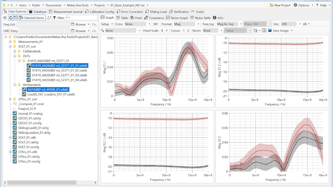Open Options gear in top bar
Screen dimensions: 333x187
tap(295, 5)
